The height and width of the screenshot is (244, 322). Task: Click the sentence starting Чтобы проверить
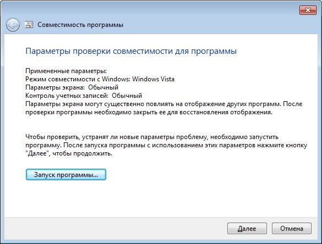point(152,141)
